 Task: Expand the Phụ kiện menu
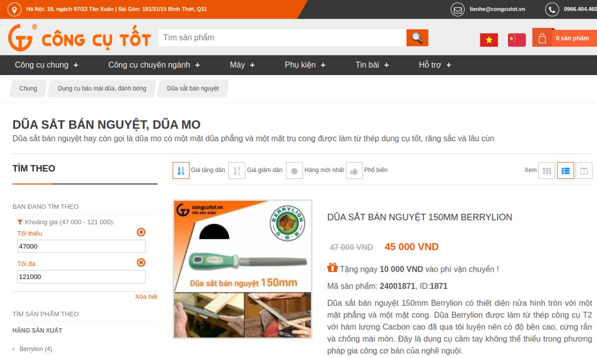coord(305,65)
